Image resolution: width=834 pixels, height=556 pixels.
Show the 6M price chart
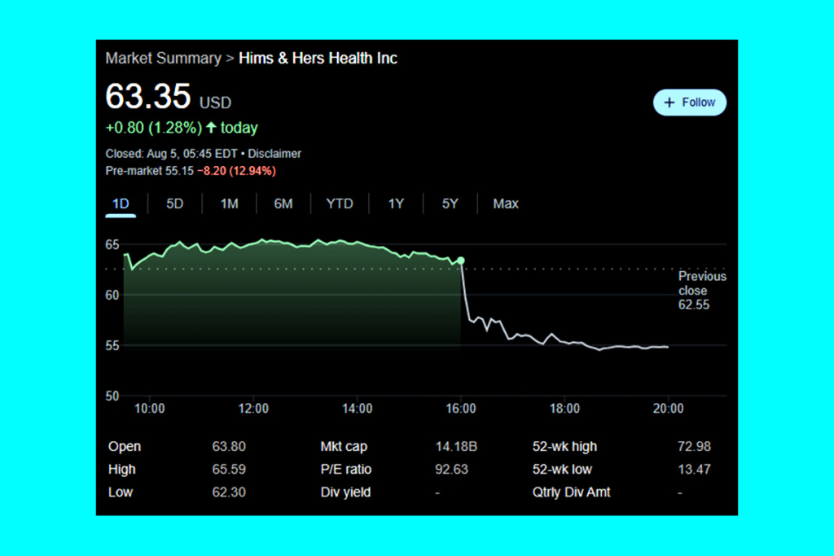coord(283,204)
